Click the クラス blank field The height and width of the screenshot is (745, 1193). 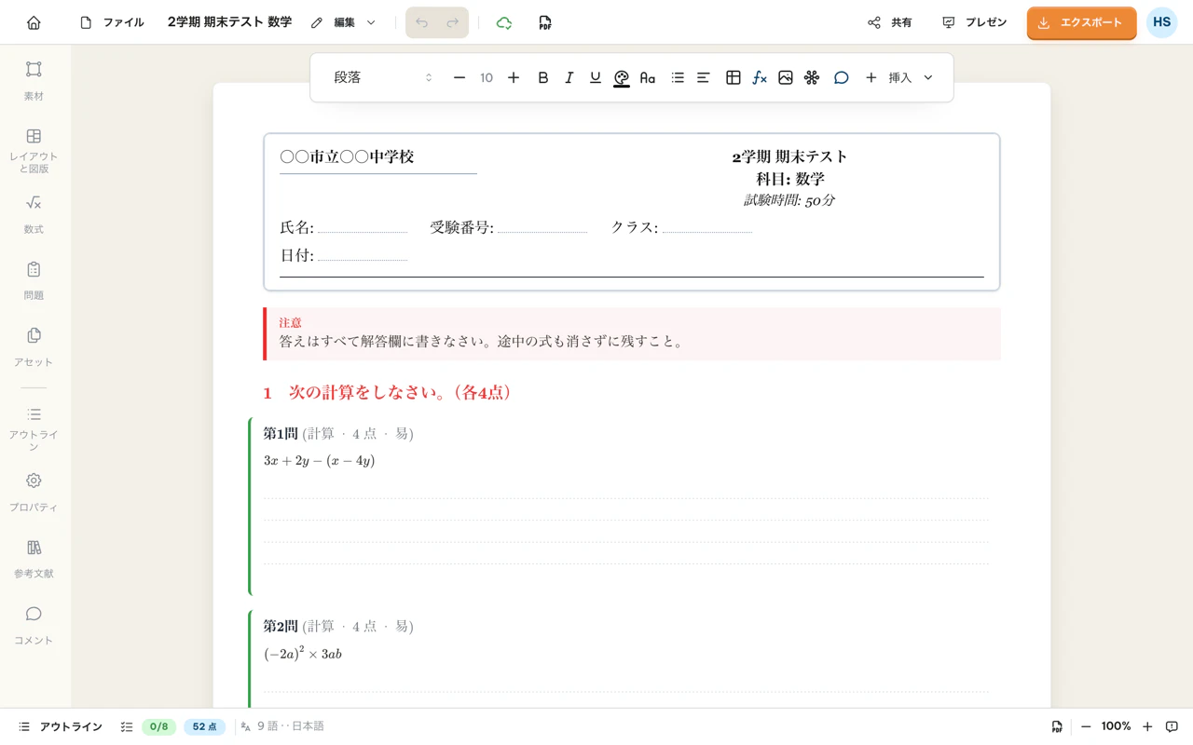pos(706,228)
